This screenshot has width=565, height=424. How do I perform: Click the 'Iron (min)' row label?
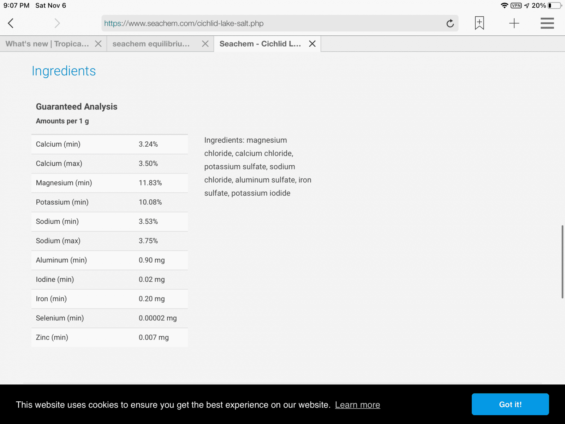pos(51,299)
